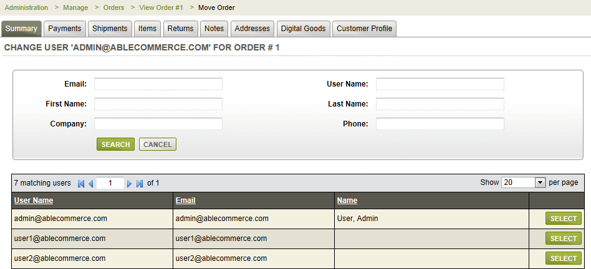Image resolution: width=591 pixels, height=269 pixels.
Task: Sort results by User Name column
Action: tap(34, 201)
